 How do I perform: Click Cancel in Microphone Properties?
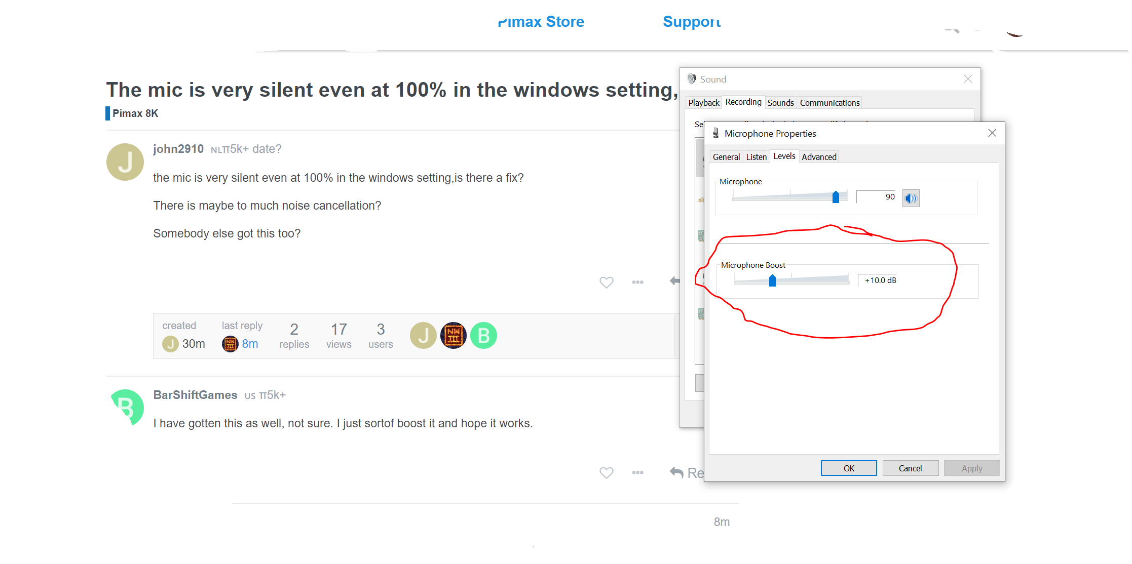click(910, 468)
